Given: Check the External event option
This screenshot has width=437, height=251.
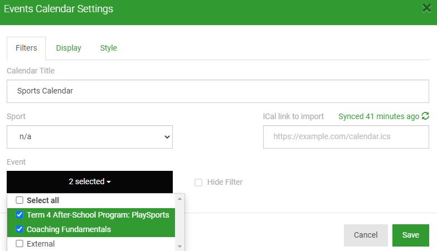Looking at the screenshot, I should [20, 244].
